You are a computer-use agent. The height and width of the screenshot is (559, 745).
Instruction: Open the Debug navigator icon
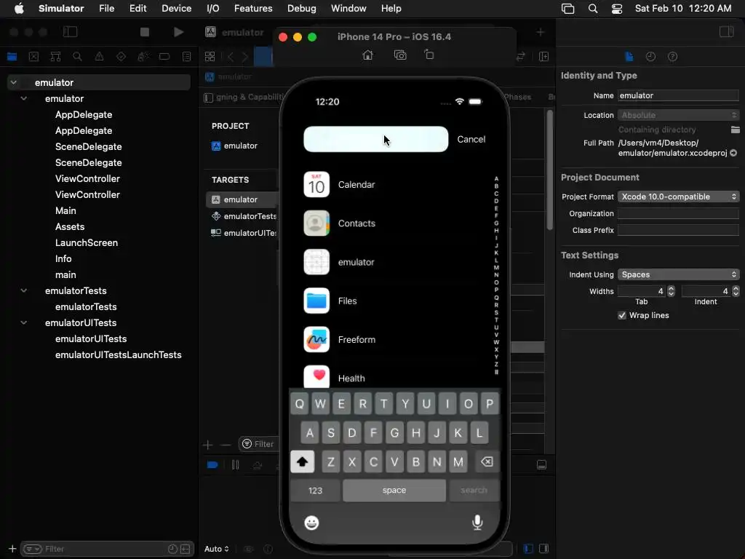[x=143, y=57]
